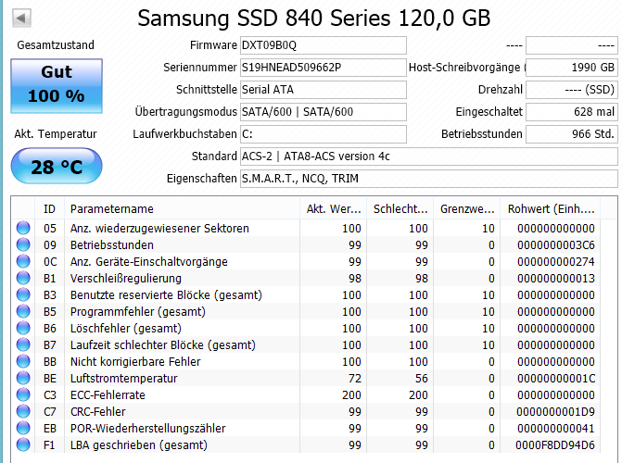The width and height of the screenshot is (622, 463).
Task: Click the Übertragungsmodus field SATA/600 | SATA/600
Action: pyautogui.click(x=324, y=112)
